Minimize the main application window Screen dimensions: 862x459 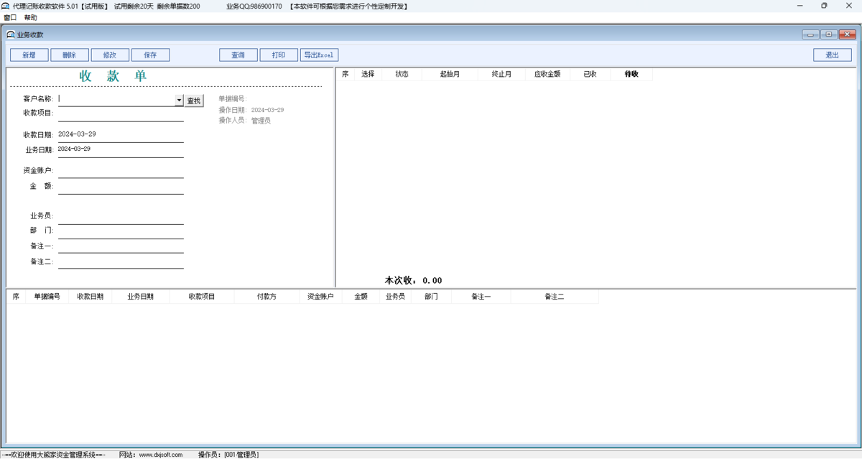pos(800,6)
